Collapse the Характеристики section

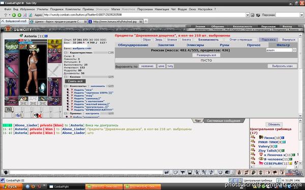[x=66, y=53]
